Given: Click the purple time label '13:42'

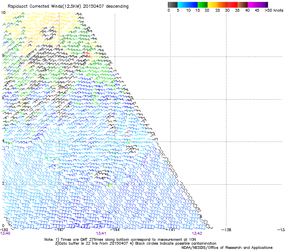Looking at the screenshot, I should (197, 233).
